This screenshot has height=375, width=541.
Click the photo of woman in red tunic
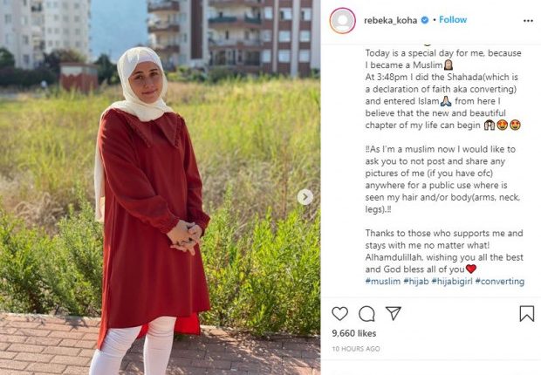coord(160,187)
